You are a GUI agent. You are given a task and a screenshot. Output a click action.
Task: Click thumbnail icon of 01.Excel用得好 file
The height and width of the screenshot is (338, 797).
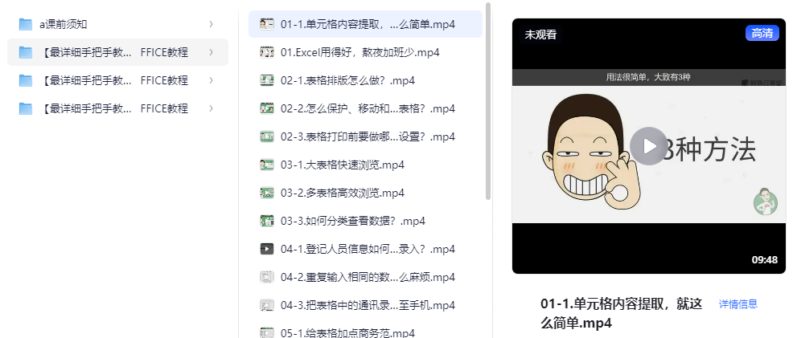(267, 52)
